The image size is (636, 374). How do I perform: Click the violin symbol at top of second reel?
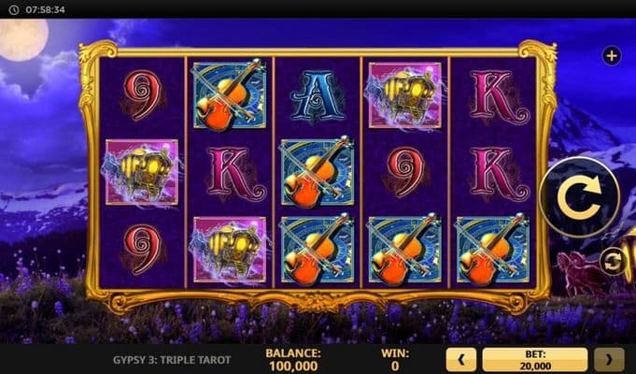pos(230,95)
